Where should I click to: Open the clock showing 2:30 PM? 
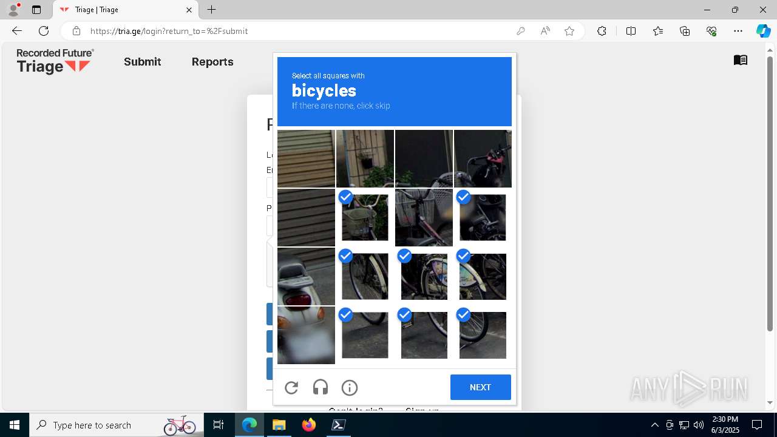pos(725,425)
